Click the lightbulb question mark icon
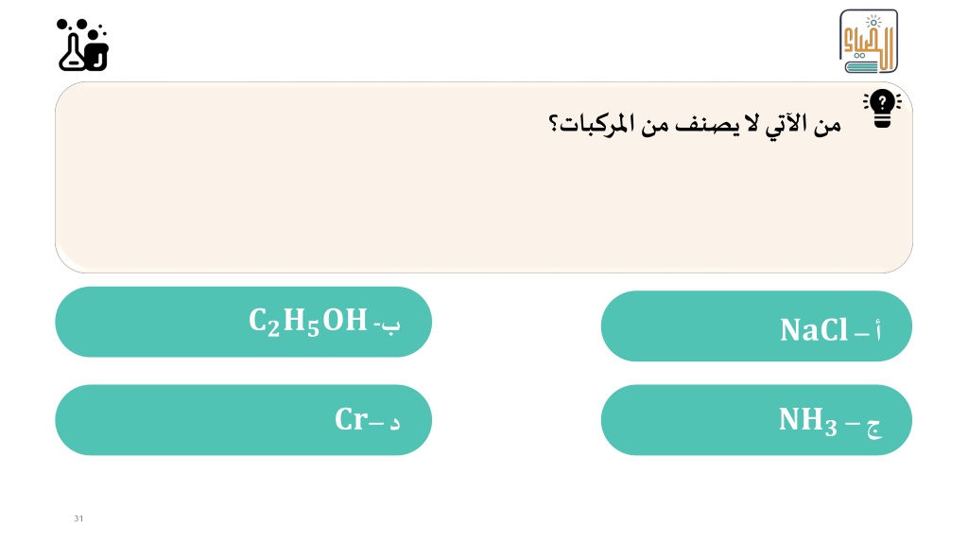968x545 pixels. (882, 109)
